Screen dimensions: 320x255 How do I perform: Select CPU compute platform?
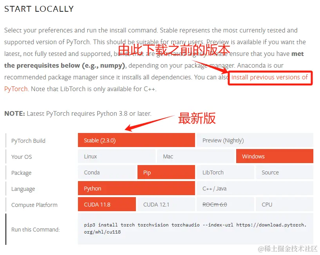coord(284,205)
